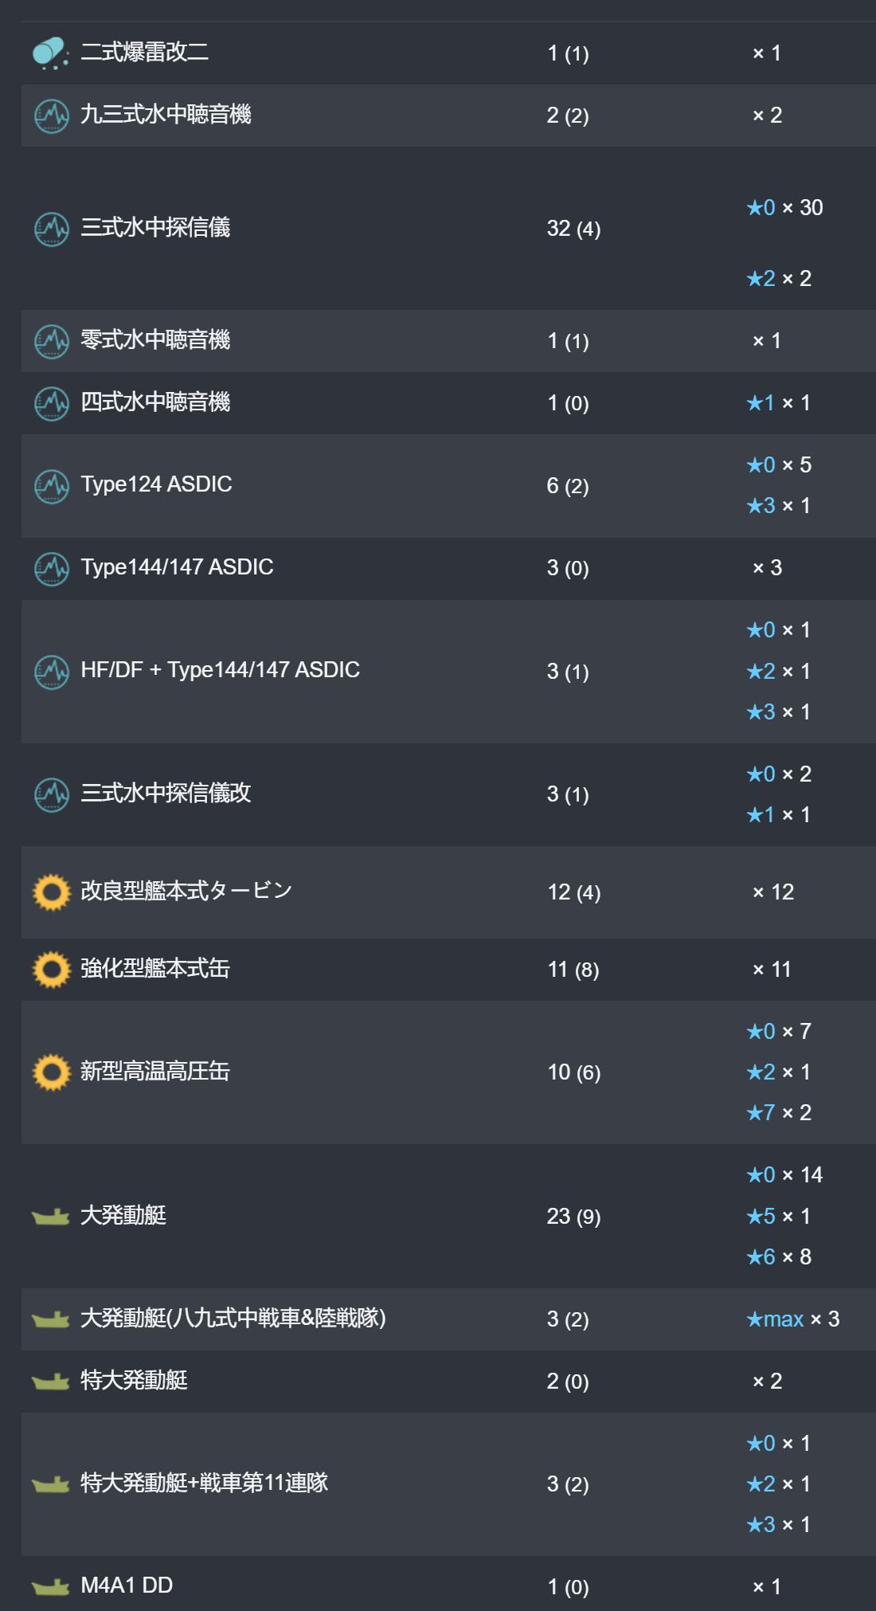Click the landing craft icon for M4A1 DD

tap(51, 1587)
